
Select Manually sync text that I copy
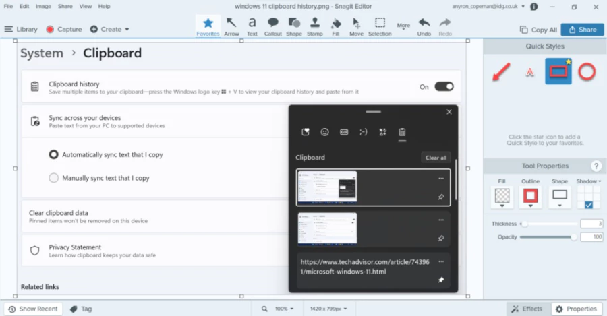(x=53, y=178)
